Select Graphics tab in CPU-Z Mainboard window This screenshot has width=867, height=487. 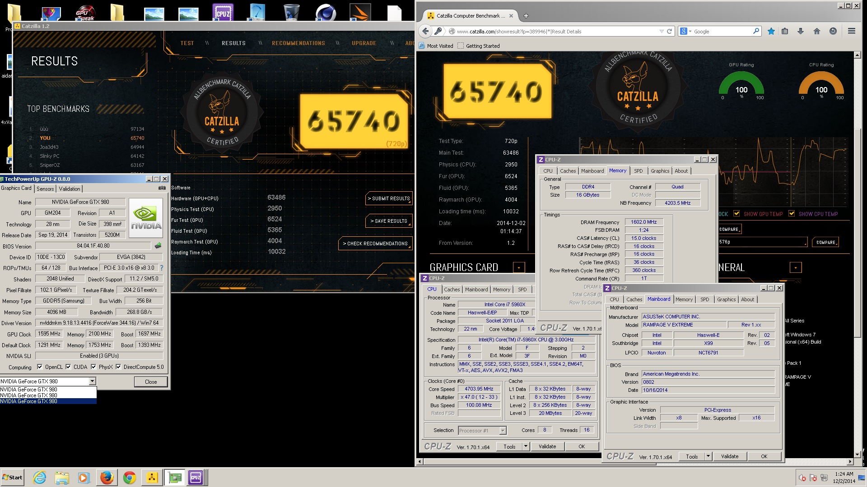click(726, 299)
